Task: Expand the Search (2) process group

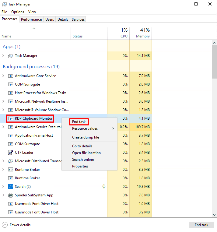Action: coord(3,187)
